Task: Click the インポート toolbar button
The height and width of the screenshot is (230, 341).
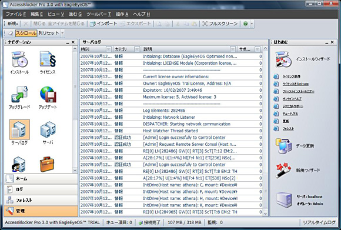Action: pyautogui.click(x=103, y=24)
